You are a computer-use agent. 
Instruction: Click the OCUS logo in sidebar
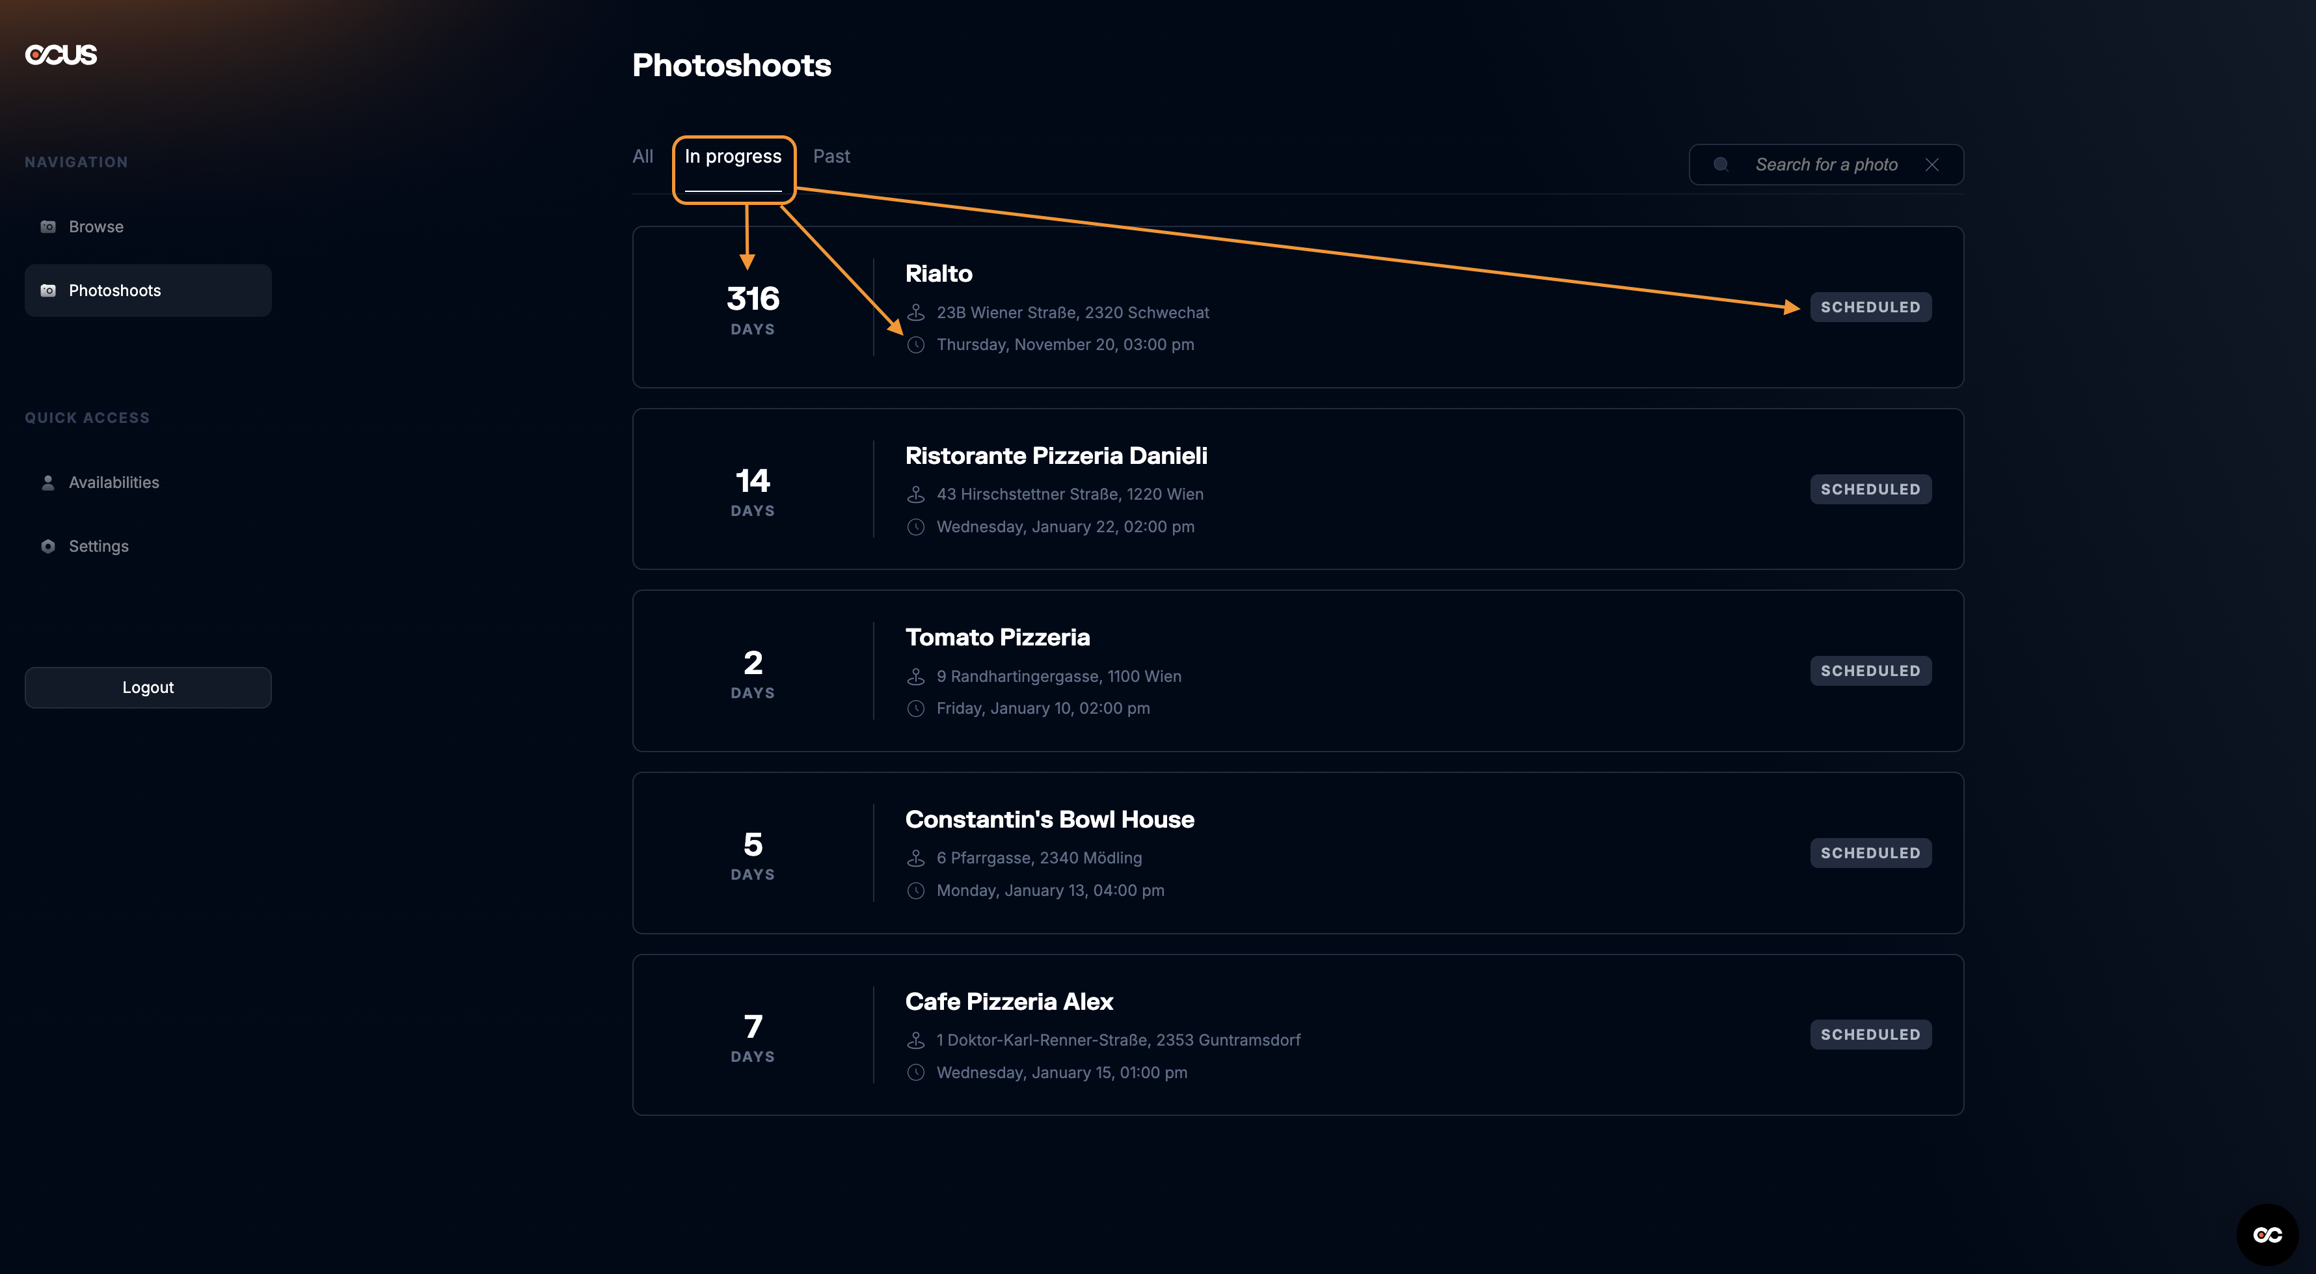click(x=61, y=55)
